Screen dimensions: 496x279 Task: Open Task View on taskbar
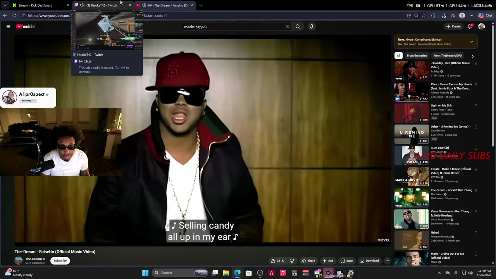215,273
